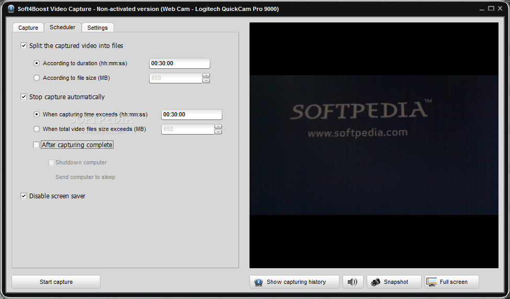Enable After capturing complete checkbox
510x299 pixels.
[x=36, y=145]
